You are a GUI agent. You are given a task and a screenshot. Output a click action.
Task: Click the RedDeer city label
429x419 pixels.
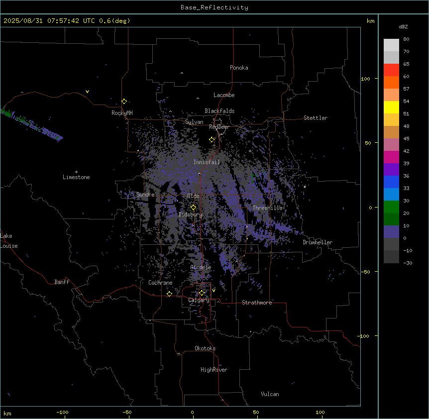[219, 127]
